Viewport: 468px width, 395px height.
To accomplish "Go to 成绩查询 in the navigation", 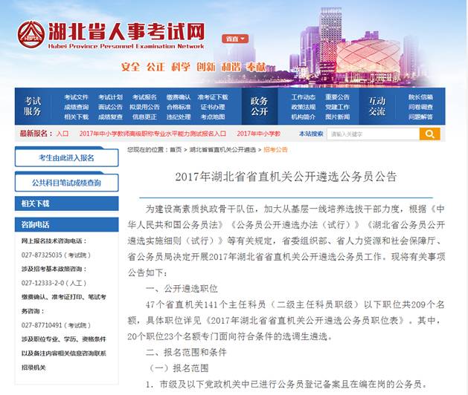I will (x=76, y=107).
